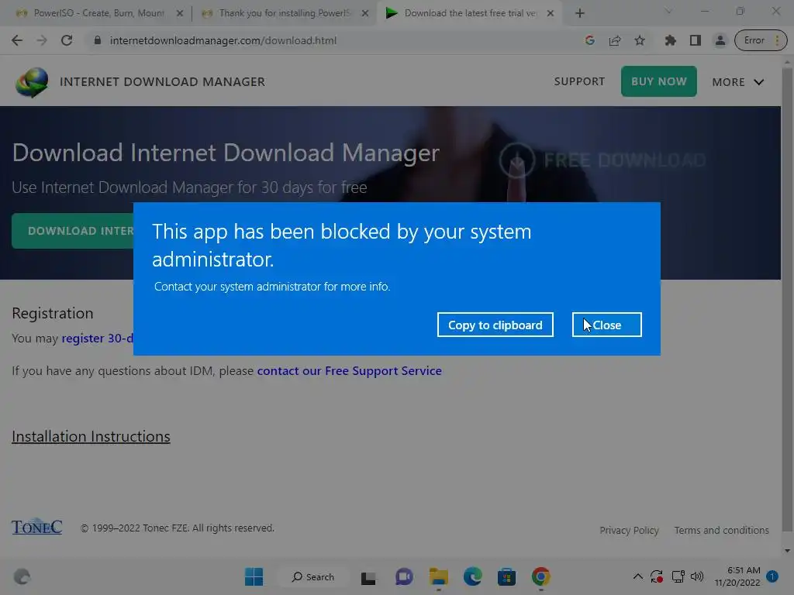Follow the register 30-day link
The height and width of the screenshot is (595, 794).
(x=98, y=338)
